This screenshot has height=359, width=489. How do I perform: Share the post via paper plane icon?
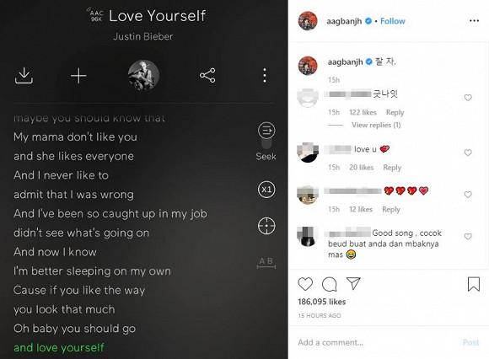point(353,283)
